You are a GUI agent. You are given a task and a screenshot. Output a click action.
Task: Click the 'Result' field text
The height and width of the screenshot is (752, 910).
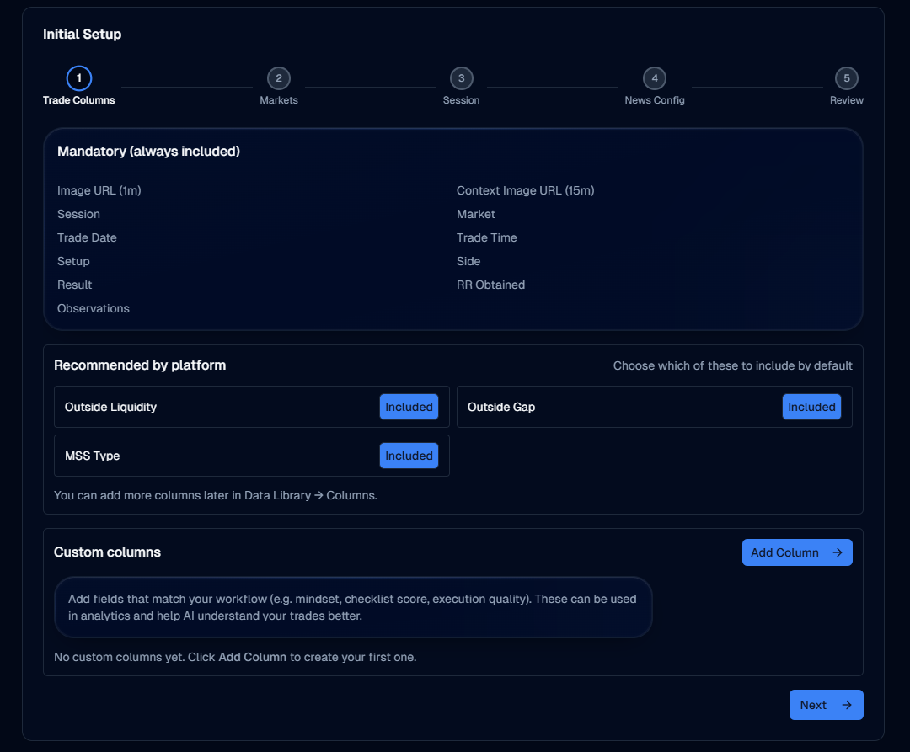pos(75,285)
